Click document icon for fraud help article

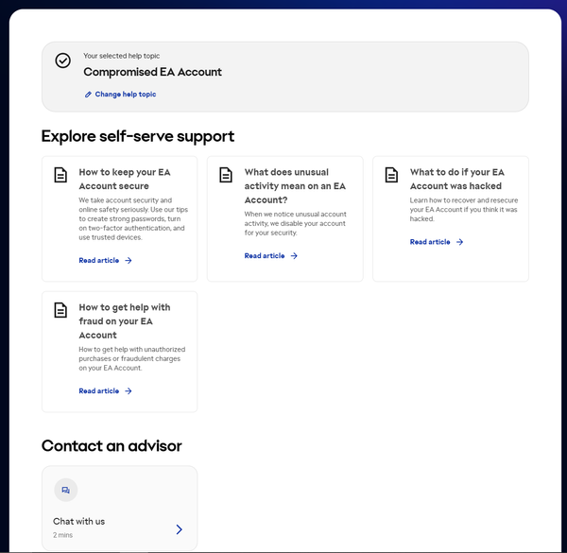tap(60, 310)
